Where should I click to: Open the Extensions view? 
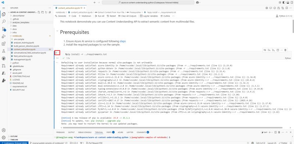tap(4, 44)
